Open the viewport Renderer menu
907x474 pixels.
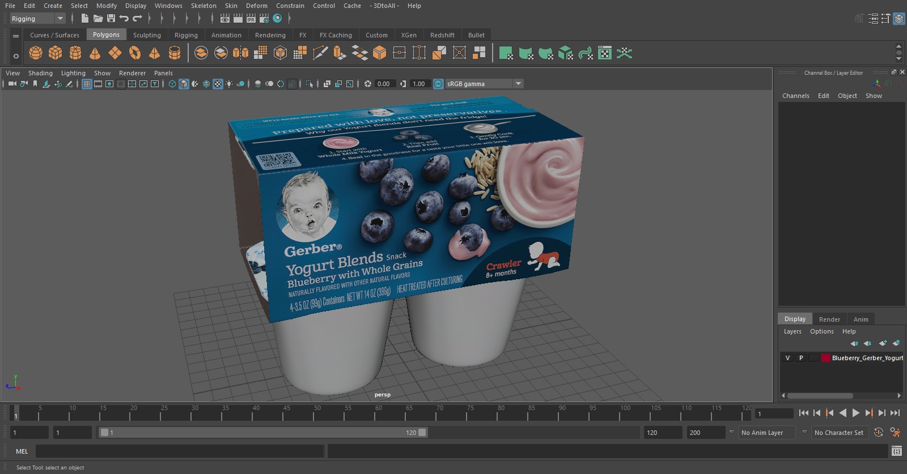coord(132,73)
